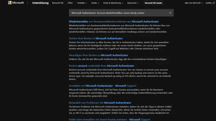
Task: Click the Microsoft 365 kaufen button
Action: (153, 3)
